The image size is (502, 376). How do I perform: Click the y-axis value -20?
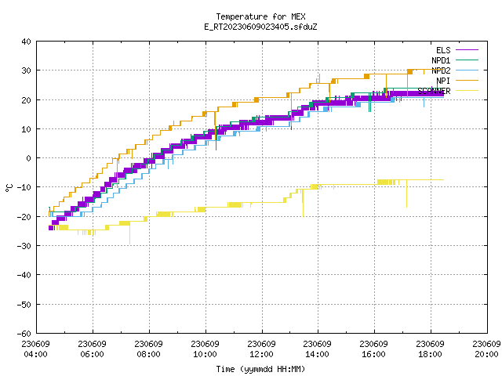click(24, 217)
